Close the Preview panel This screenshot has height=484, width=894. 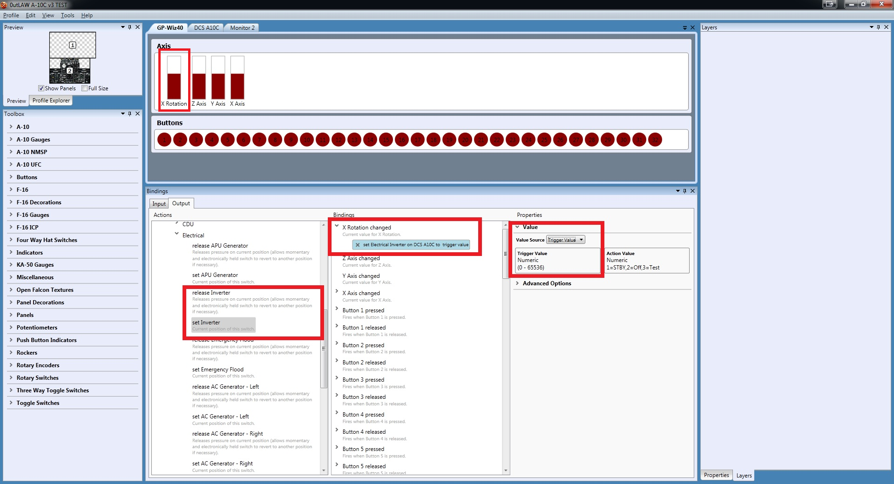coord(137,27)
